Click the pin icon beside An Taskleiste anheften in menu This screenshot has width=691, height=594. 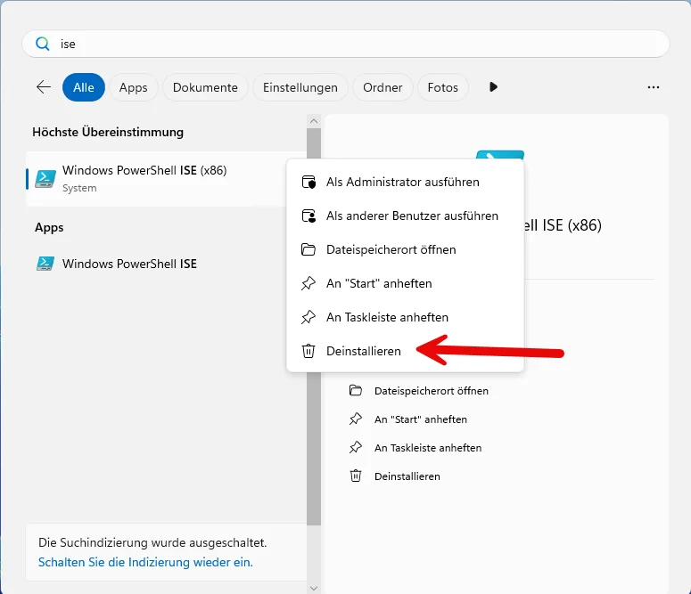click(x=308, y=317)
